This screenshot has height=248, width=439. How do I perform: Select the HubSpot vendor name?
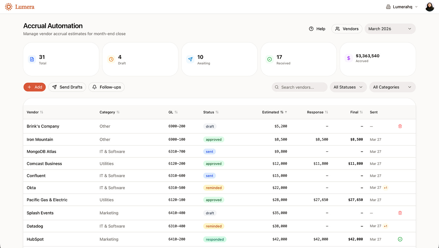tap(35, 239)
